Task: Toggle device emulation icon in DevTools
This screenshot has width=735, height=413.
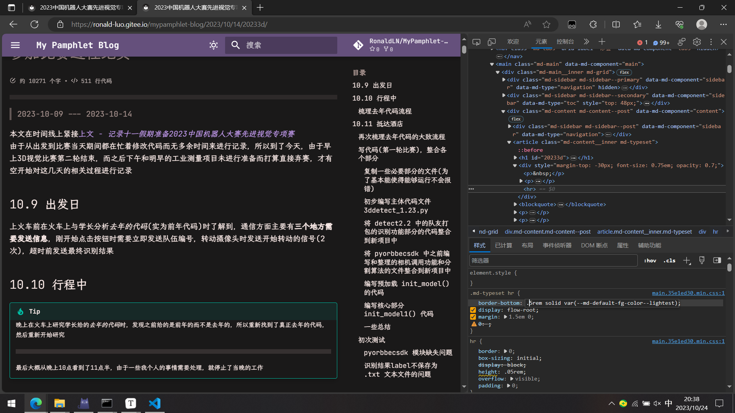Action: tap(492, 42)
